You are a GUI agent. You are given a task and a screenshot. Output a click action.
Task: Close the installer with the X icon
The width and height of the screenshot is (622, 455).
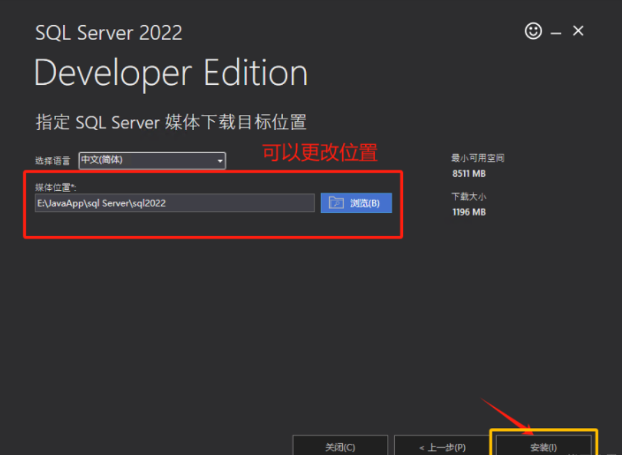click(x=578, y=31)
